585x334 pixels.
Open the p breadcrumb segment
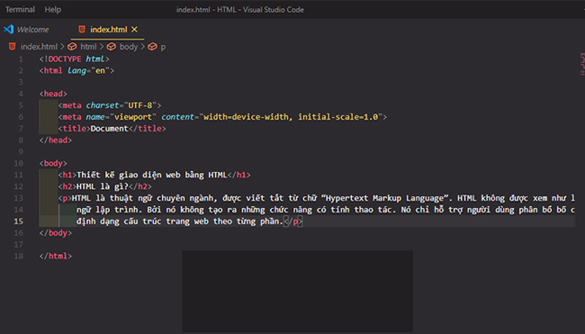(163, 47)
